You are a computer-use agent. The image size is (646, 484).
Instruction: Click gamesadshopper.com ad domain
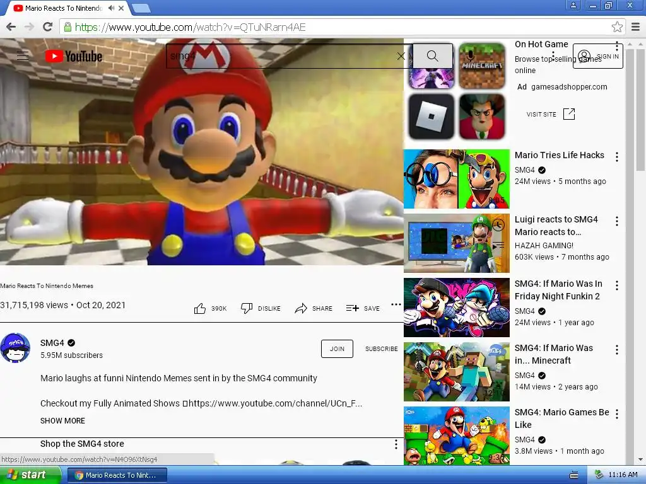pos(569,87)
